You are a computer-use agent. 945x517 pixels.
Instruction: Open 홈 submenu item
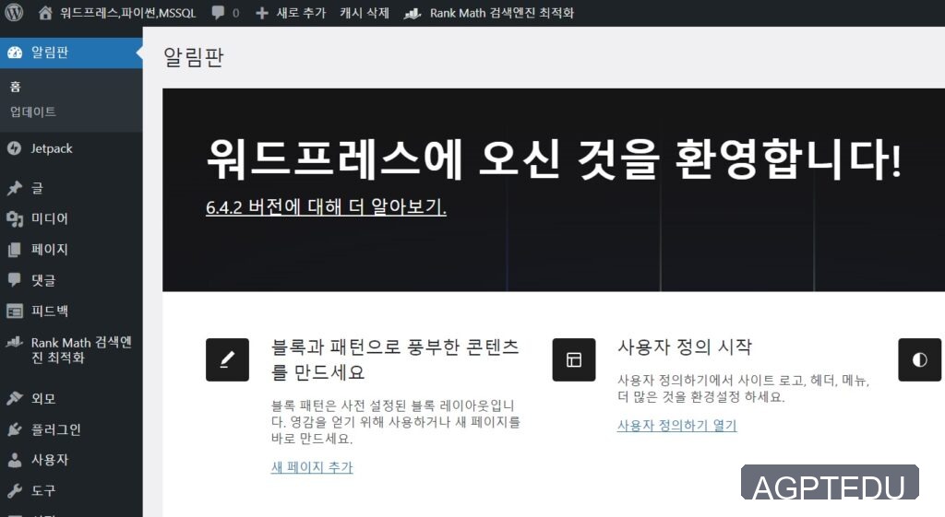[x=16, y=87]
